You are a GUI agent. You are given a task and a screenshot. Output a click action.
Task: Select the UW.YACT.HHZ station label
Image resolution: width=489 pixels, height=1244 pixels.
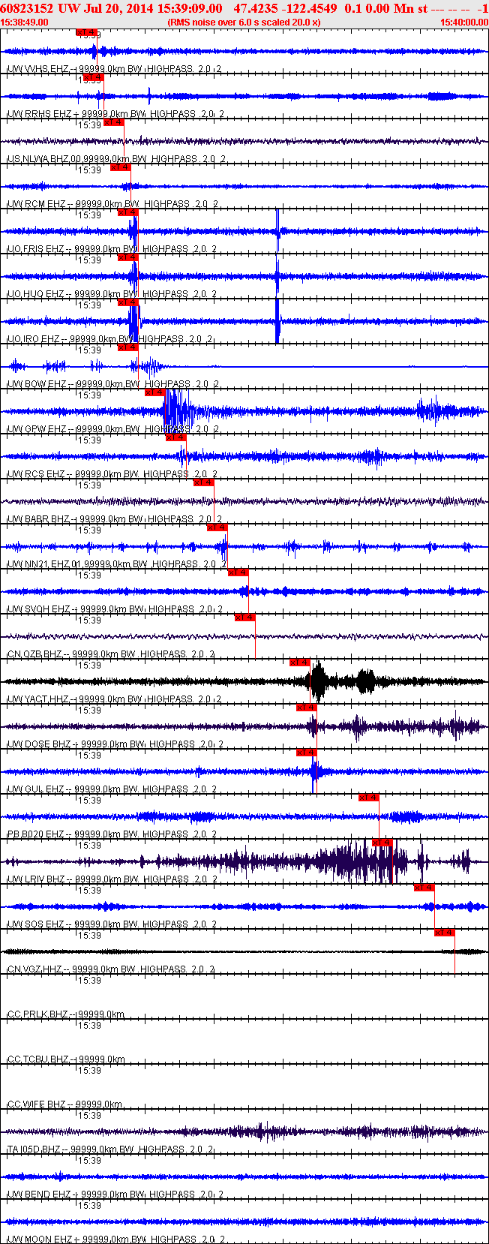(x=114, y=699)
